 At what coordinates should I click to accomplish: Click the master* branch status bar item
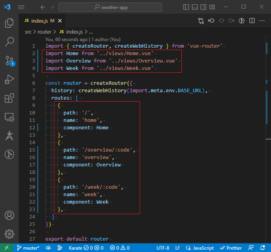click(28, 248)
